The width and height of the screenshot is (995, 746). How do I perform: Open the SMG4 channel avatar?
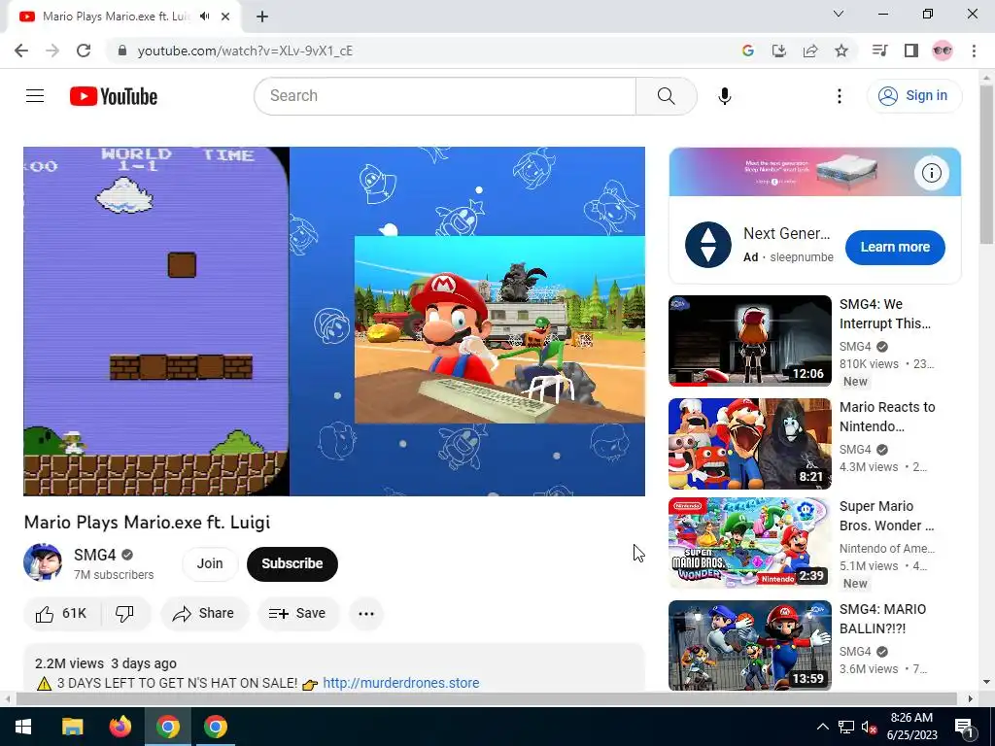coord(43,562)
